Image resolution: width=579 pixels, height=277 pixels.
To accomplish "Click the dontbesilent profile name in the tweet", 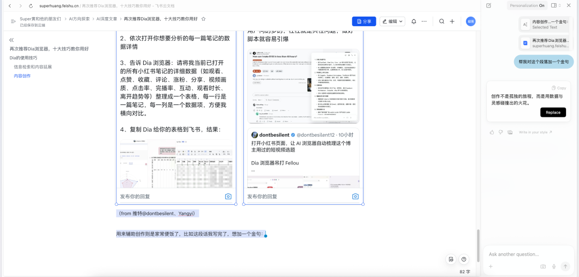I will pos(274,134).
